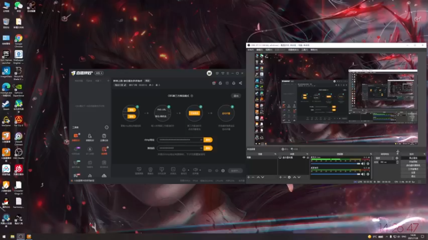The image size is (428, 240).
Task: Click the unlock icon in streaming assistant toolbar
Action: click(220, 83)
